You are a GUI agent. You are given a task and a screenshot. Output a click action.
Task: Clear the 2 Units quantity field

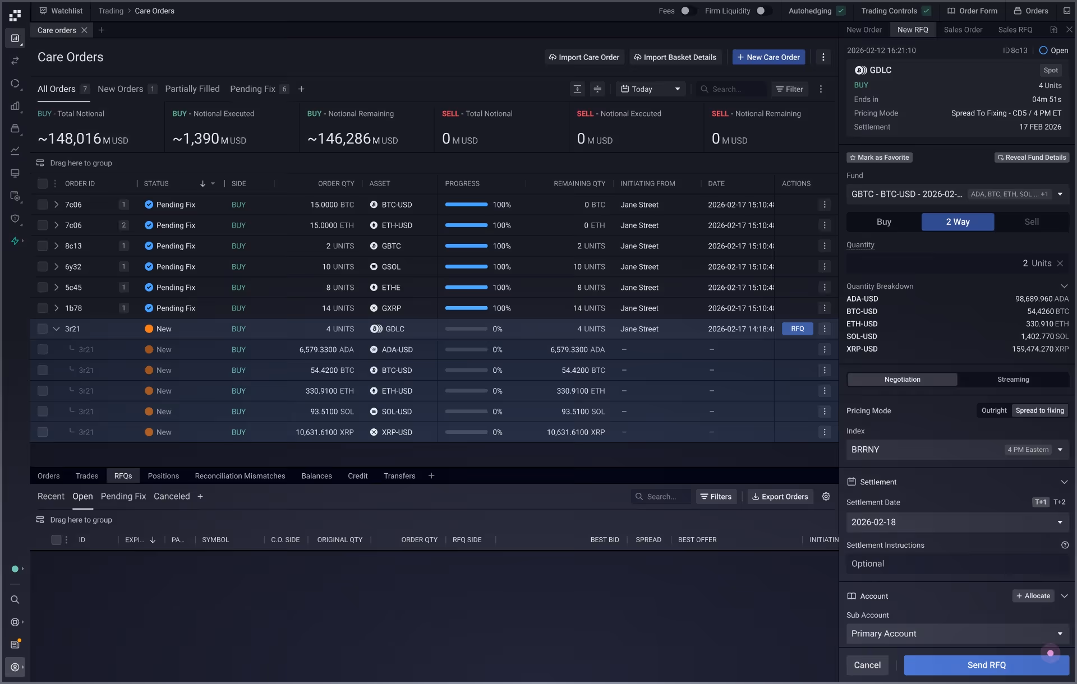[x=1060, y=264]
